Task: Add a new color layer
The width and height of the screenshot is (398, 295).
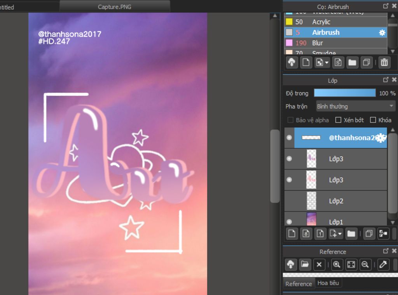Action: click(x=292, y=234)
